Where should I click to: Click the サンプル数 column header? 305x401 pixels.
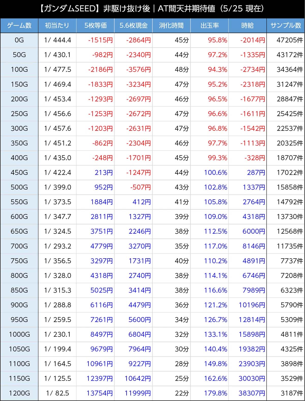tap(286, 25)
